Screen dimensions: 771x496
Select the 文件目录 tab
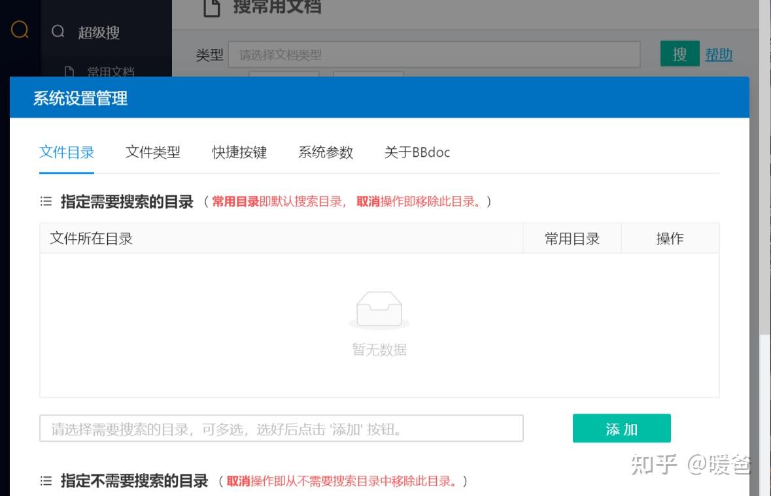pyautogui.click(x=67, y=152)
